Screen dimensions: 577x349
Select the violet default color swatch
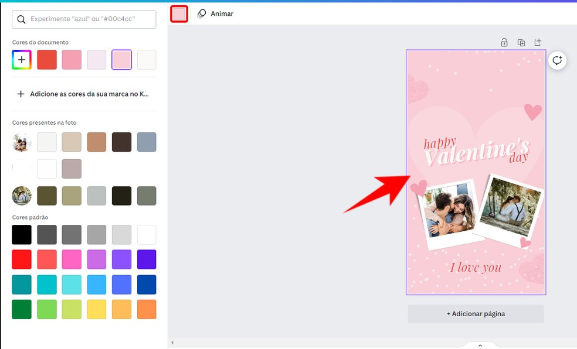[x=121, y=259]
